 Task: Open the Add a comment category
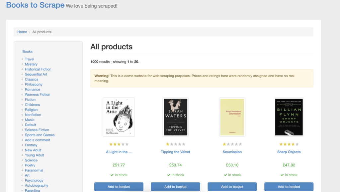pos(38,140)
